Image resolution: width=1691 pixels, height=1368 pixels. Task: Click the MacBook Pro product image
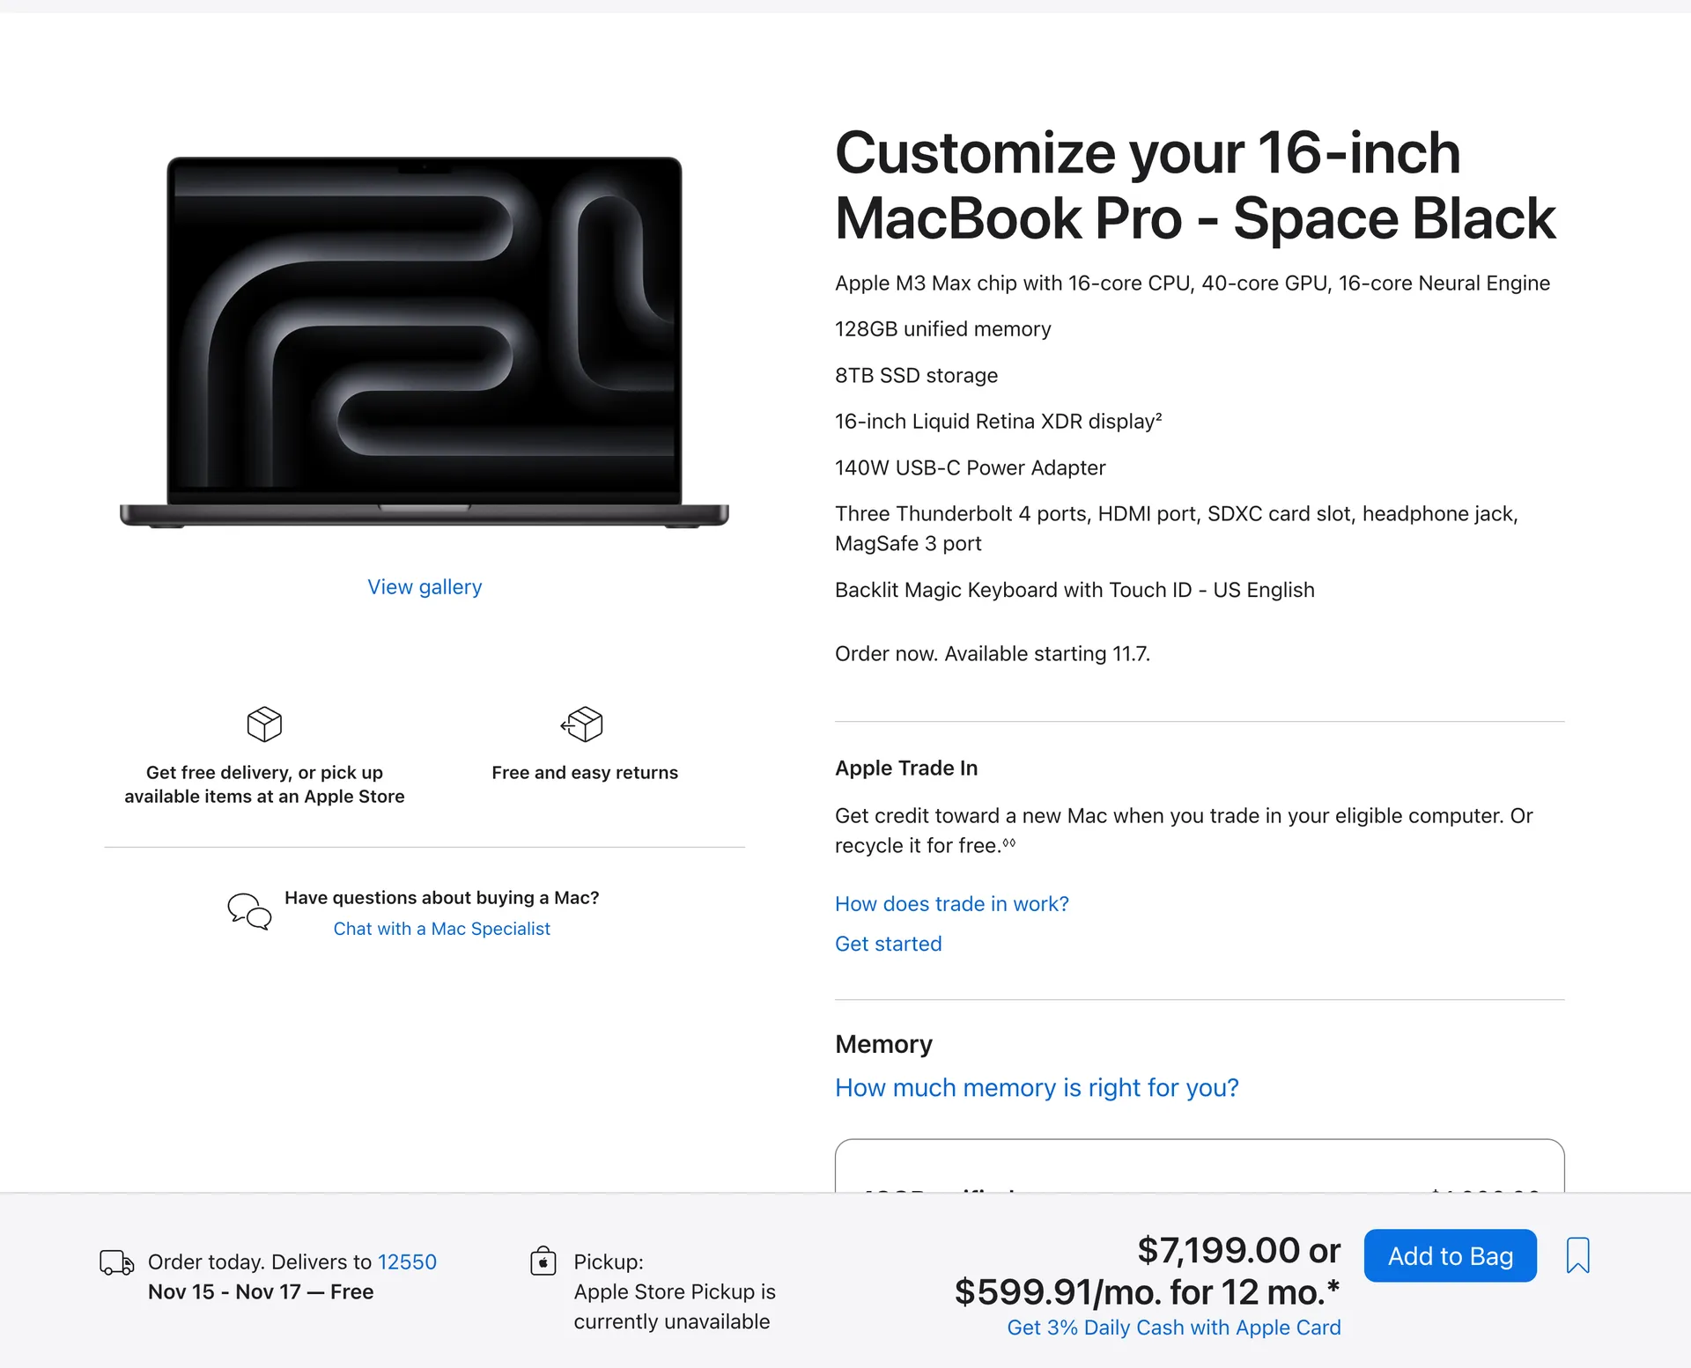(x=425, y=342)
